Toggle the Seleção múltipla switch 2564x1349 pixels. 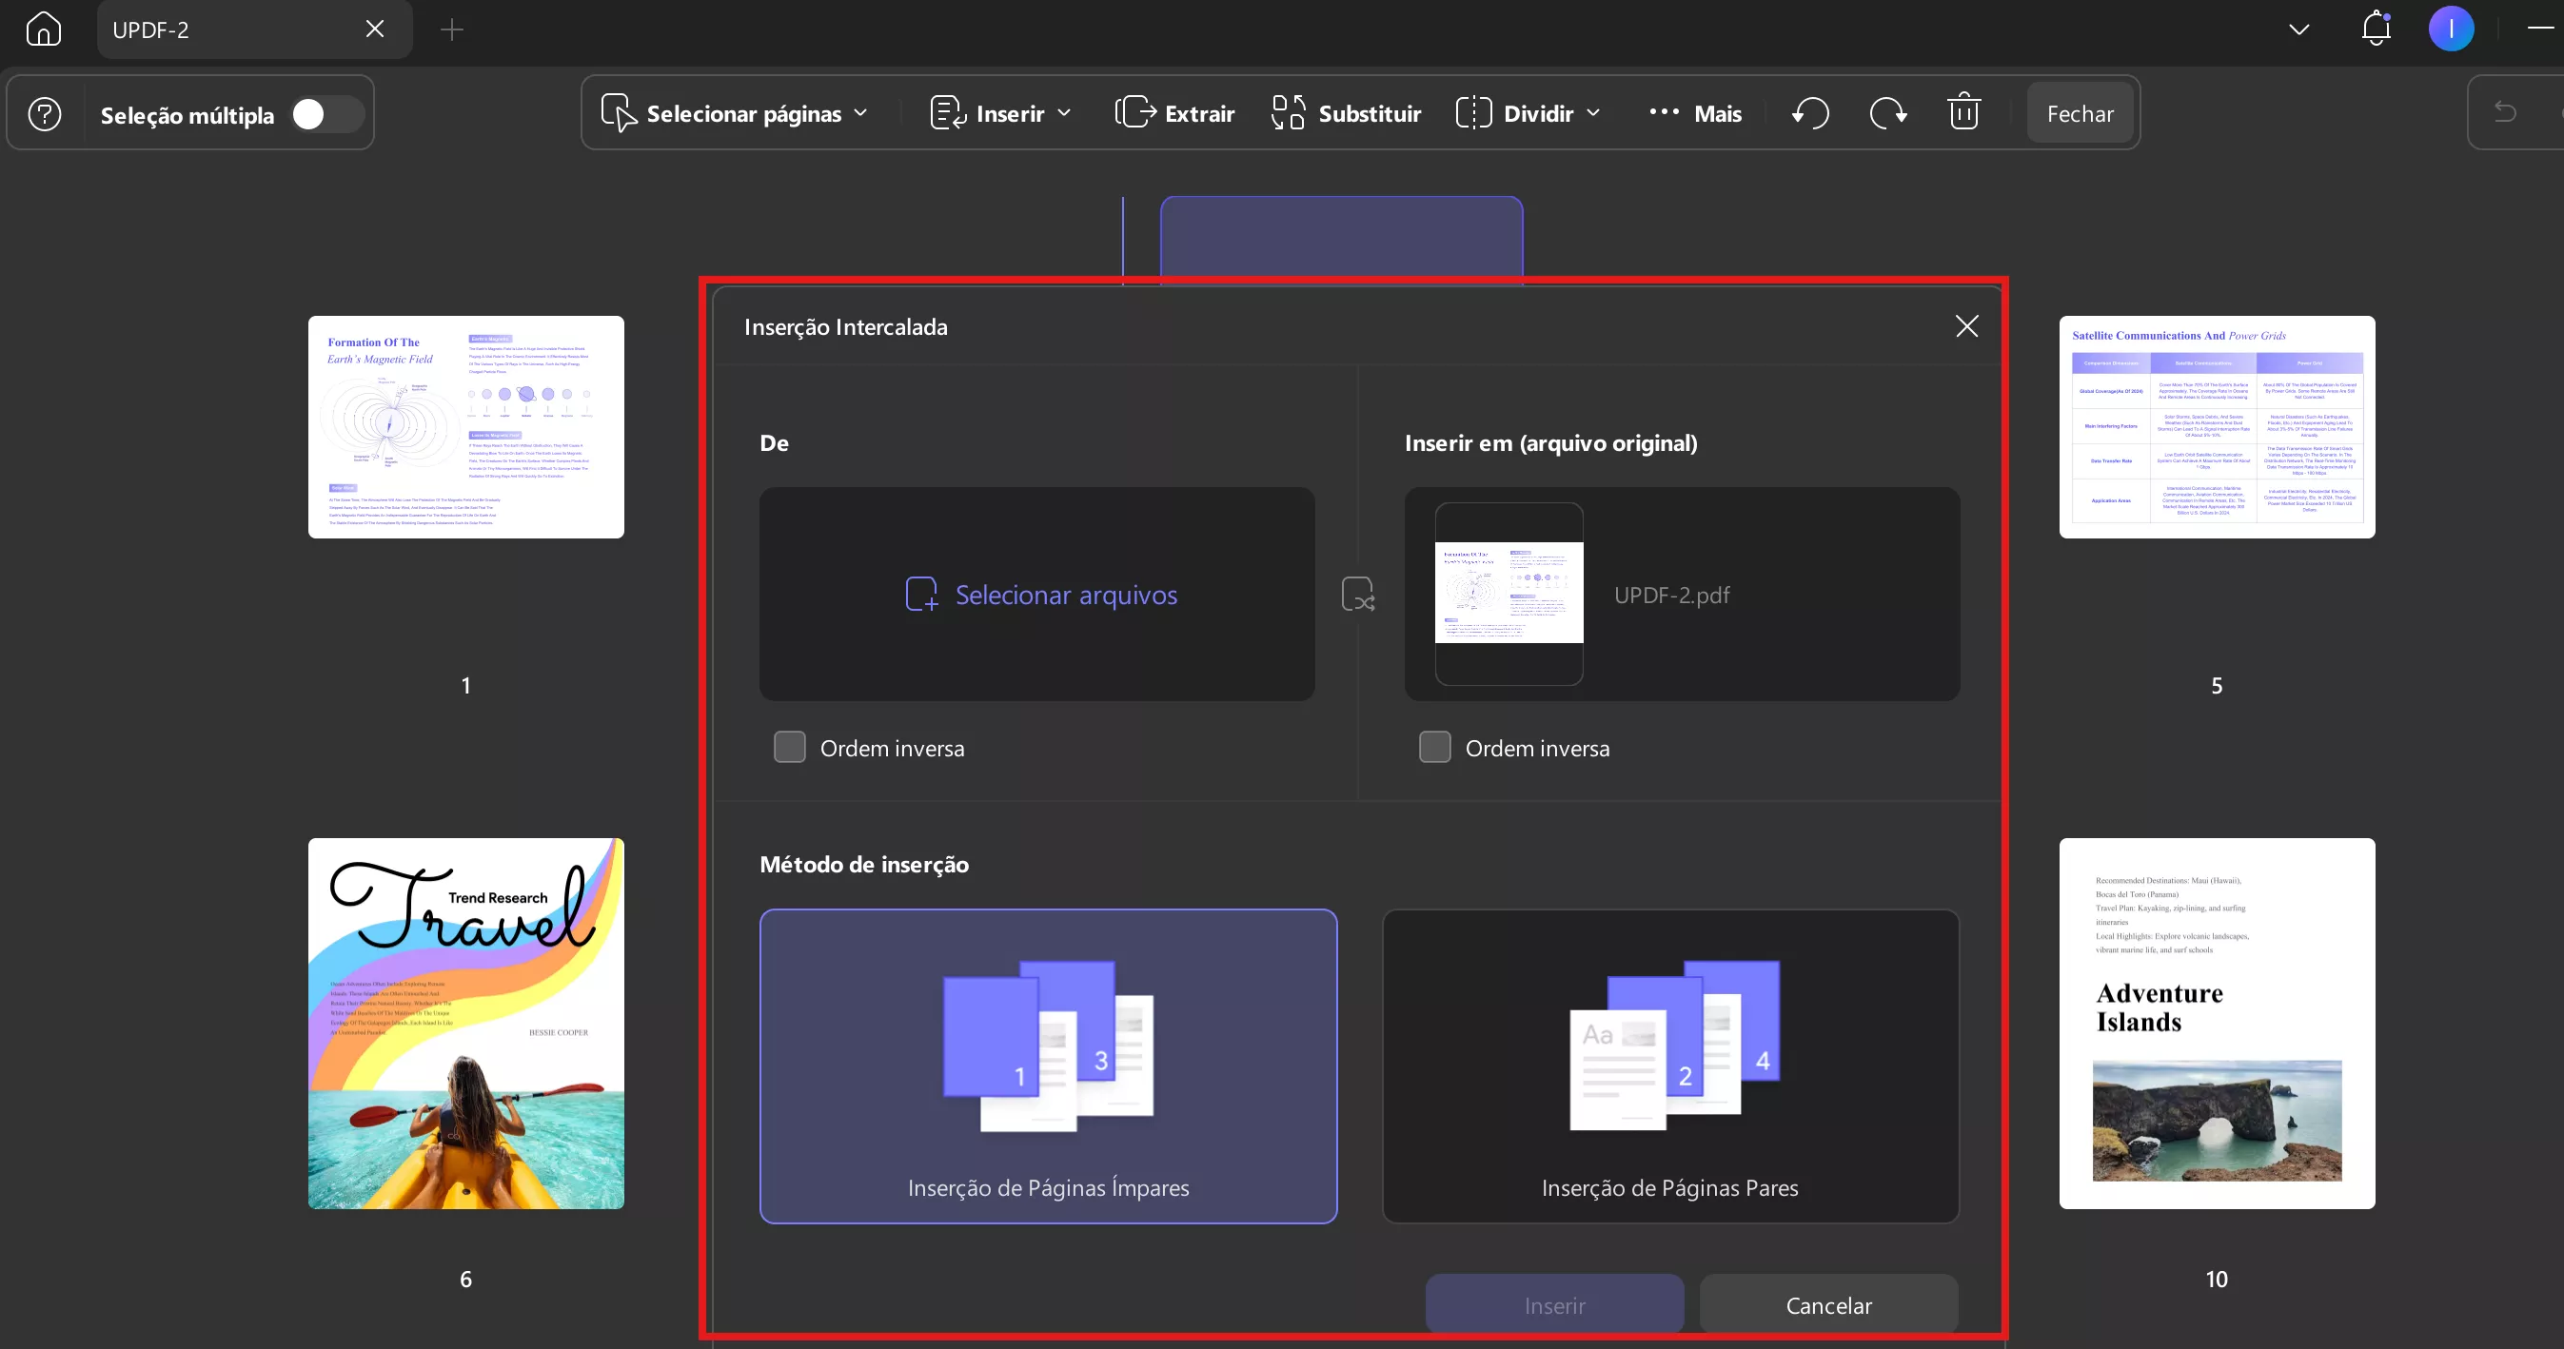(326, 114)
